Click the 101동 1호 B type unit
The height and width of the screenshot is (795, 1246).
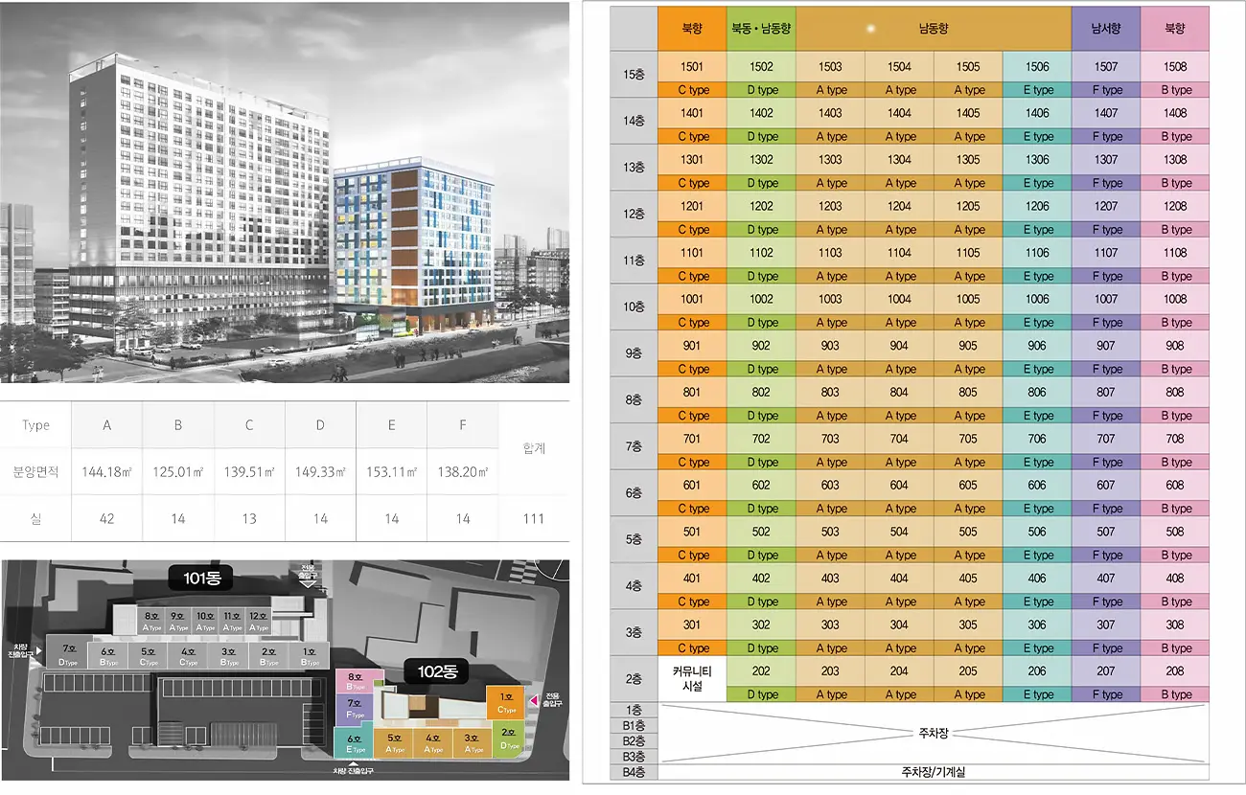pos(310,655)
